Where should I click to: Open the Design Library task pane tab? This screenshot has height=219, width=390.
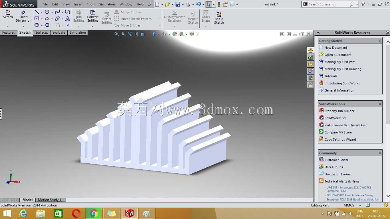(310, 57)
